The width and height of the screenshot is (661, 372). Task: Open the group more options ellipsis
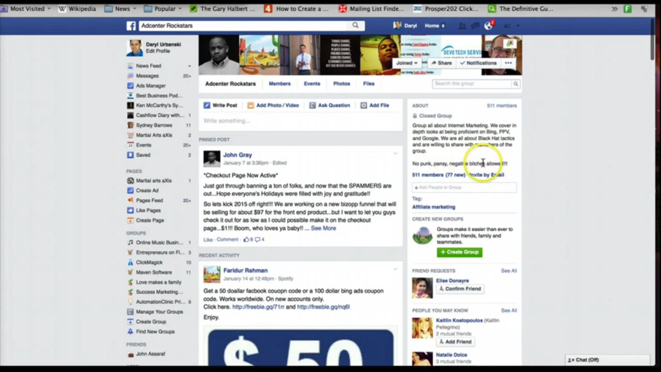(x=508, y=63)
